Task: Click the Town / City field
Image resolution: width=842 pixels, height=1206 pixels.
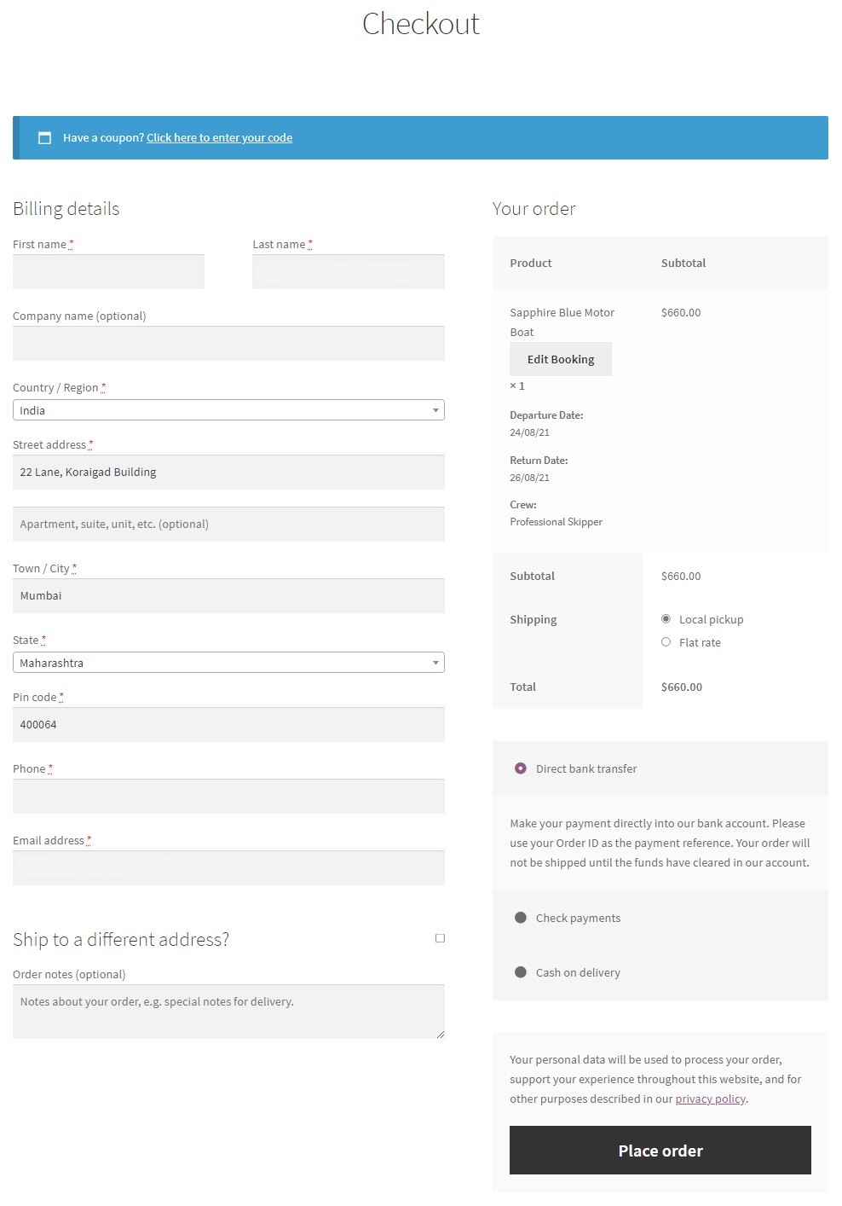Action: click(x=228, y=596)
